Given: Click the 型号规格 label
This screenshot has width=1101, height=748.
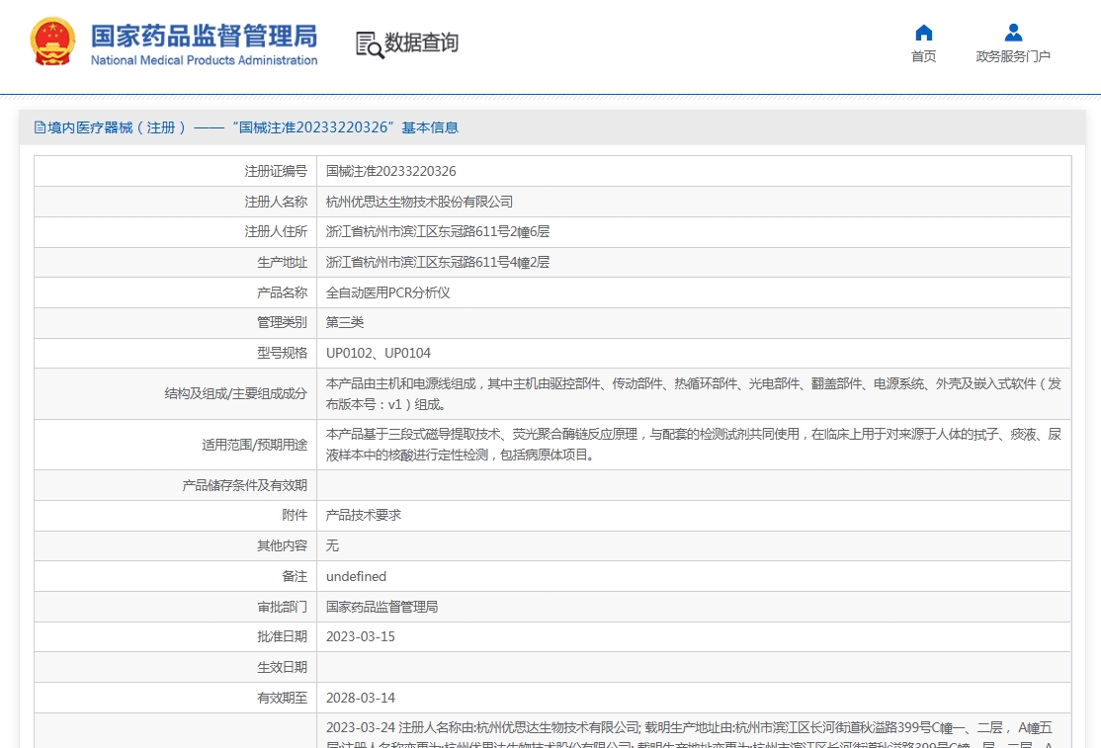Looking at the screenshot, I should click(x=283, y=353).
